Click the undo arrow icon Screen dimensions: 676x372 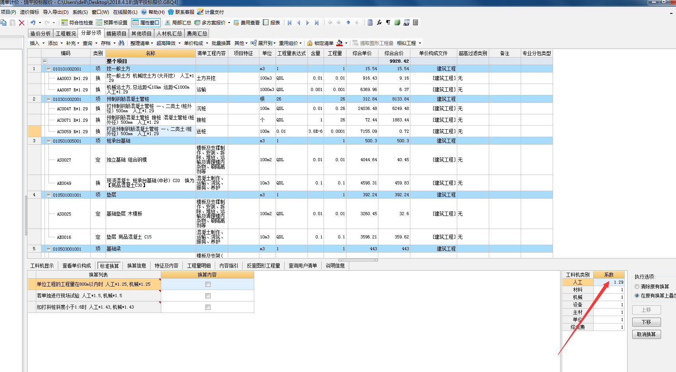[33, 22]
